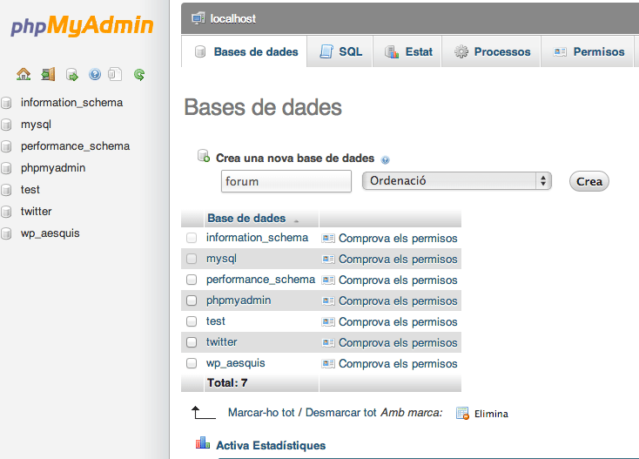Click the performance_schema database icon in sidebar

(6, 146)
